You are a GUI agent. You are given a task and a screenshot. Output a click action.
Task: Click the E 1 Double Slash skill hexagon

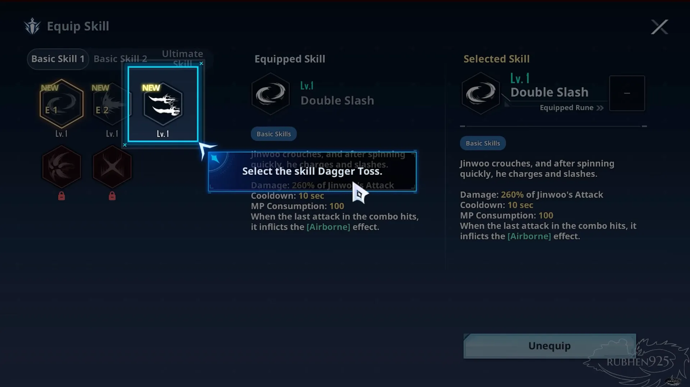coord(61,104)
